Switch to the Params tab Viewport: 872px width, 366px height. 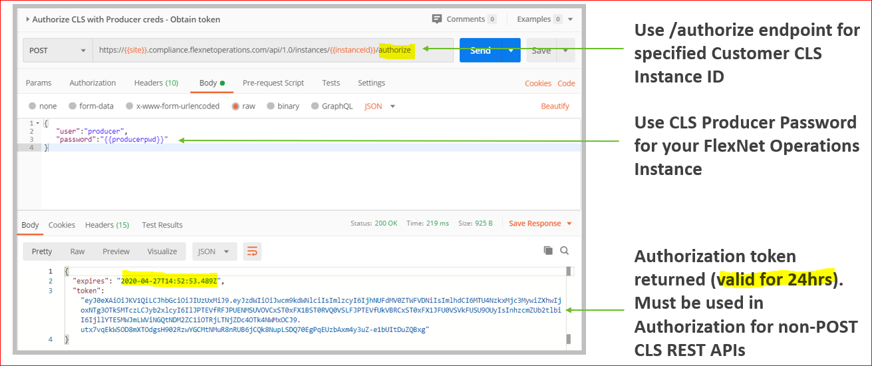click(39, 83)
